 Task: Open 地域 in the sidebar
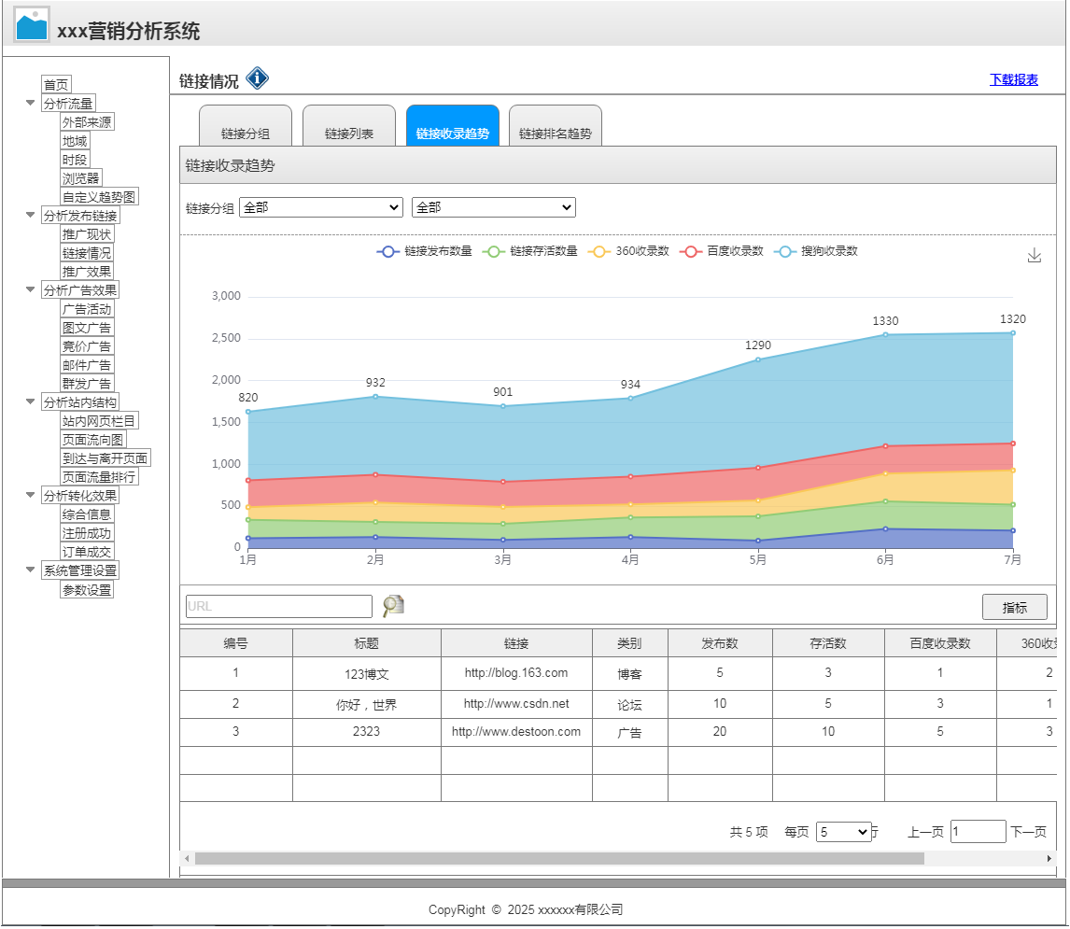(75, 141)
